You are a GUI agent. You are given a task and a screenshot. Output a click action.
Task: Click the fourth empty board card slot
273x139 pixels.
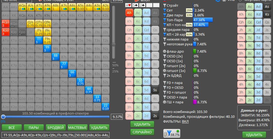coord(149,5)
